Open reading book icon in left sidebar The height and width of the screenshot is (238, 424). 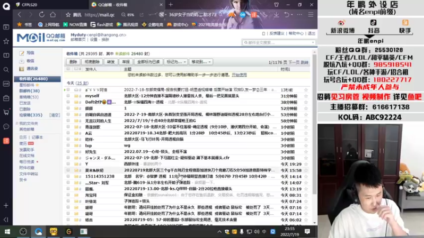(6, 56)
